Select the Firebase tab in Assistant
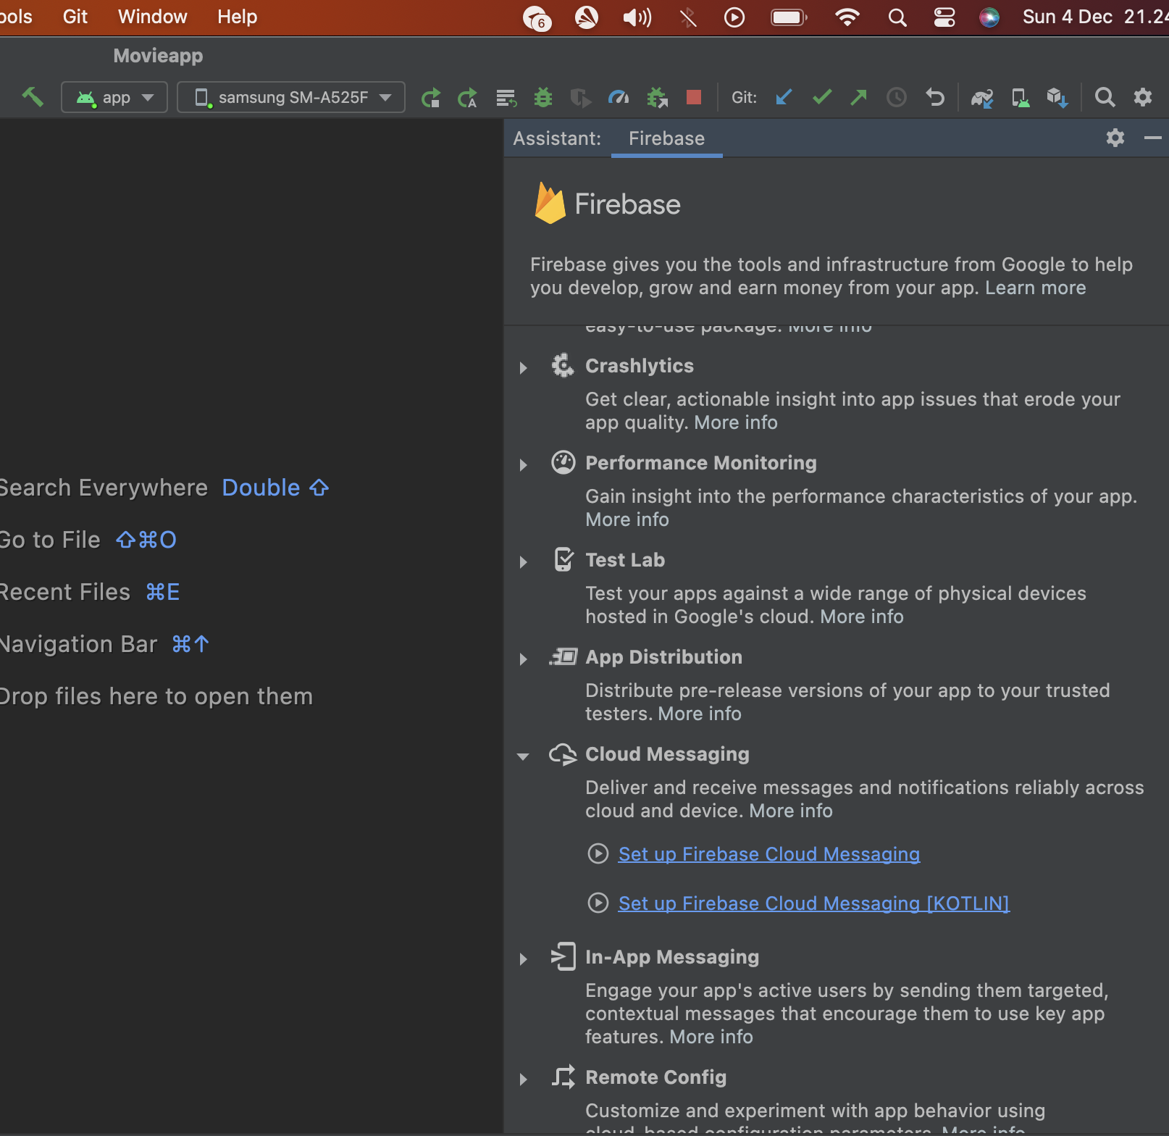 [666, 138]
